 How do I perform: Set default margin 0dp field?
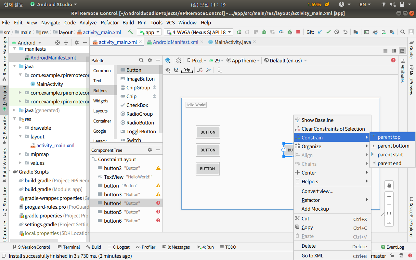tap(187, 70)
